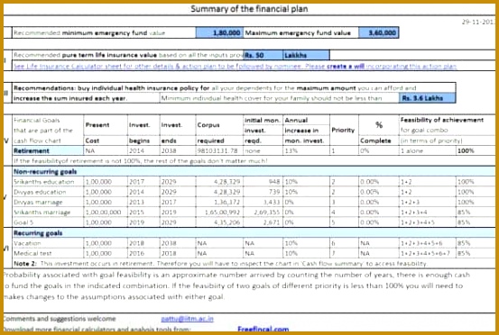Select the Rs. 3.6 Lakhs health cover cell
Image resolution: width=499 pixels, height=335 pixels.
pos(427,98)
